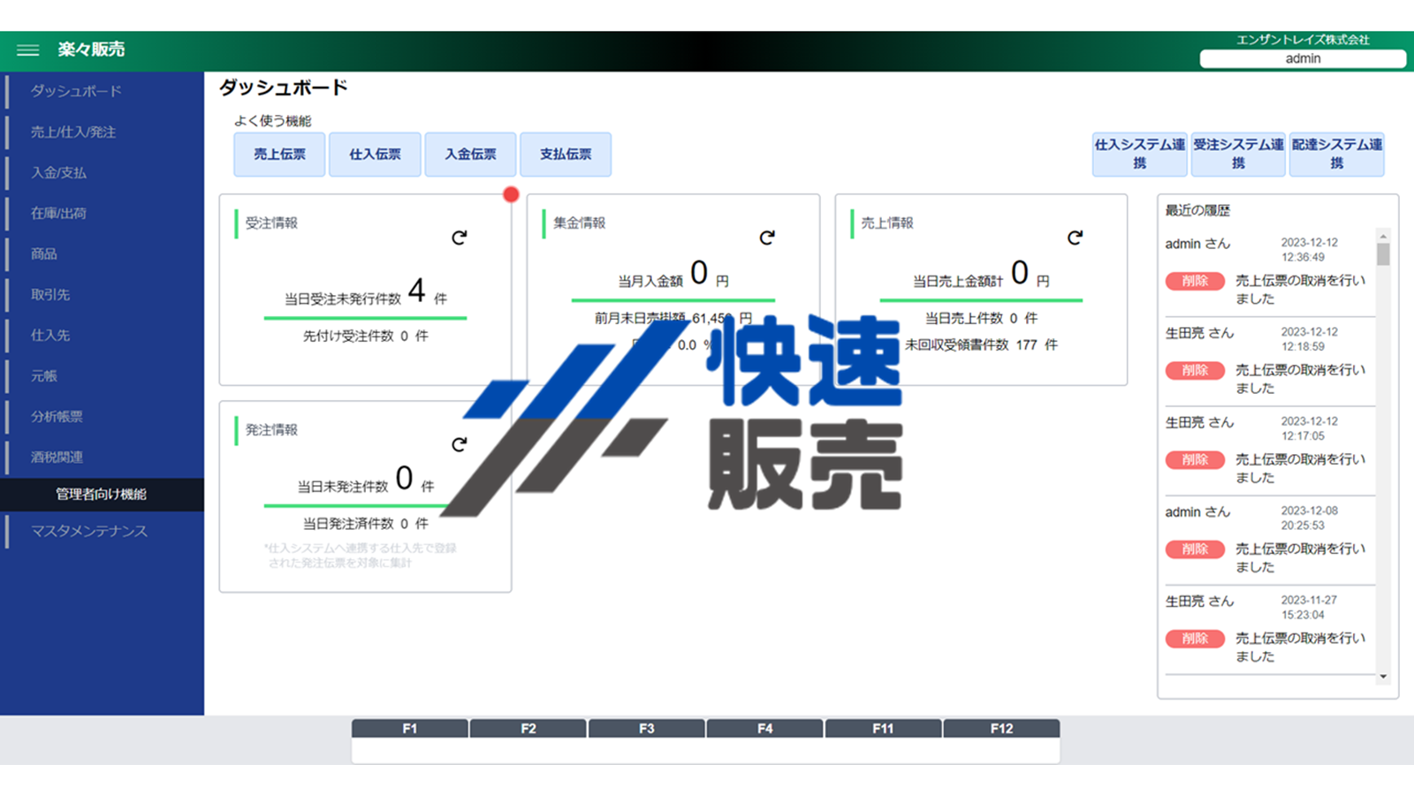The width and height of the screenshot is (1414, 795).
Task: Click 配達システム連携 button
Action: 1336,154
